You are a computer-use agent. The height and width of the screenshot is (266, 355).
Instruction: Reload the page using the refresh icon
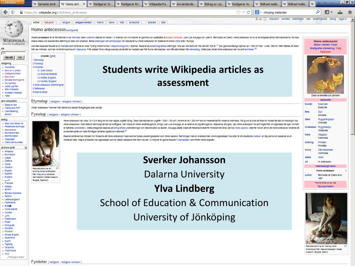point(248,12)
